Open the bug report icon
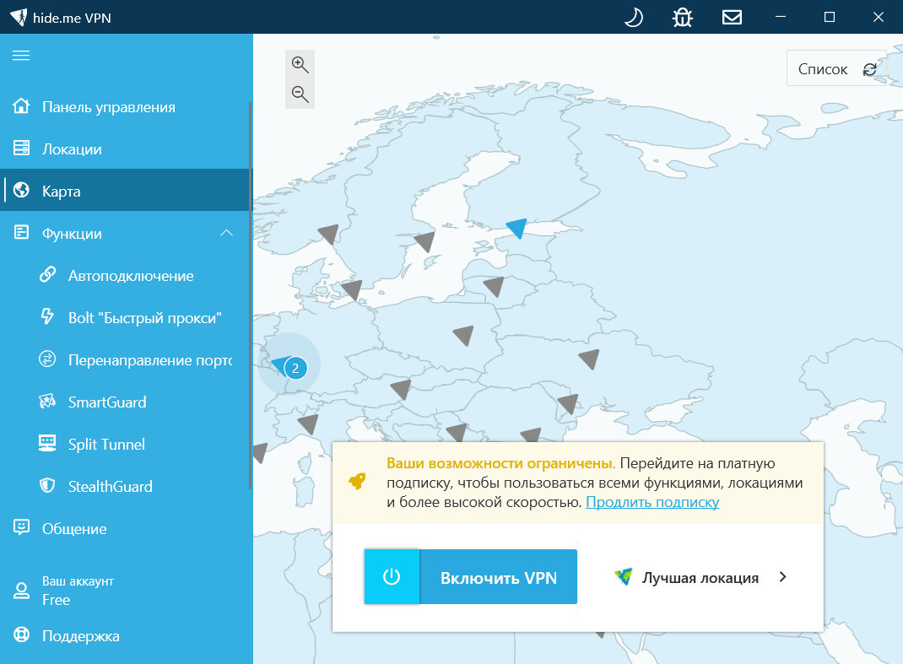Screen dimensions: 903x664 coord(683,17)
